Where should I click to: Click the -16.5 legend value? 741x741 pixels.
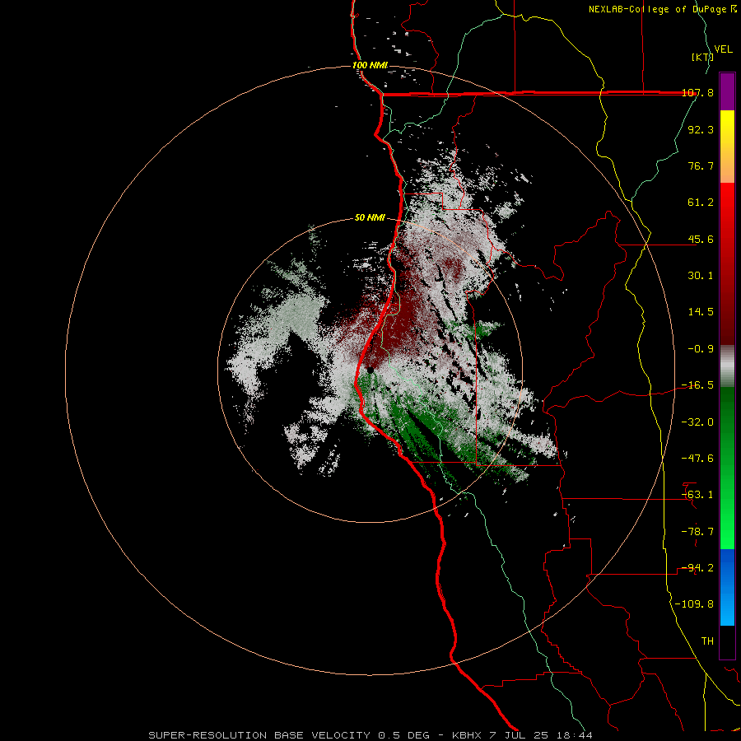coord(697,385)
